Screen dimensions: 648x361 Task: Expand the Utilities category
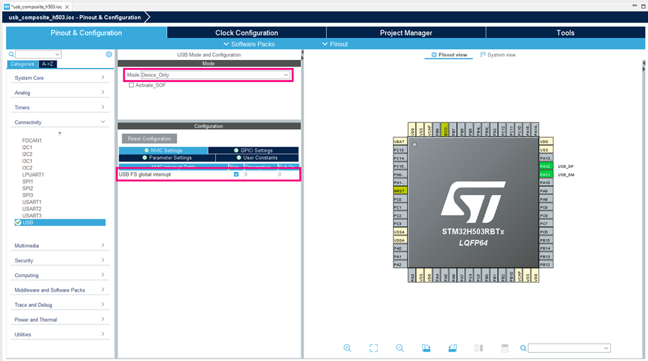pos(60,334)
